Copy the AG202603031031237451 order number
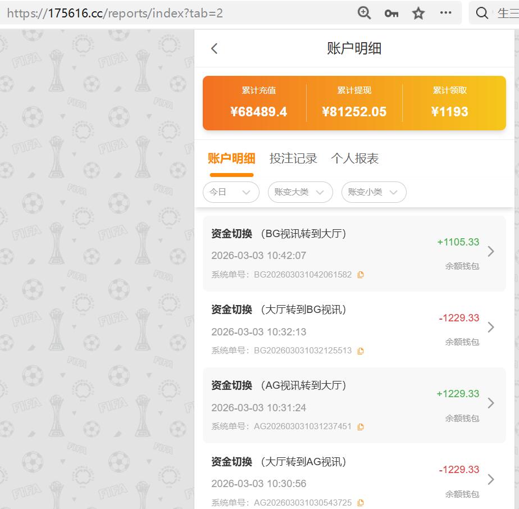519x509 pixels. tap(360, 426)
